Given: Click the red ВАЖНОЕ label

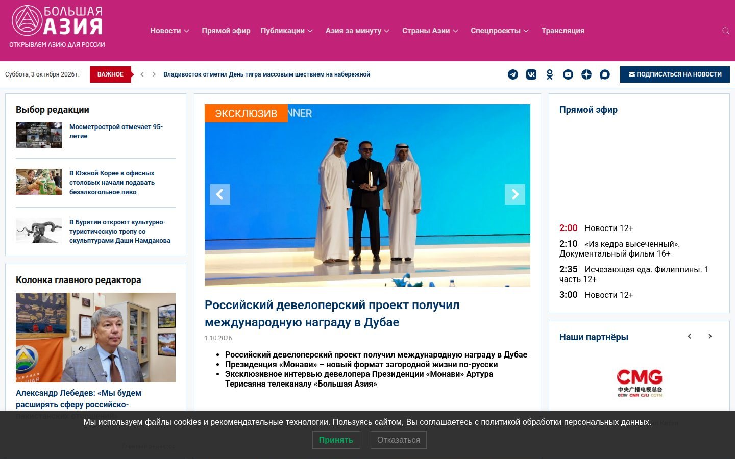Looking at the screenshot, I should [110, 74].
